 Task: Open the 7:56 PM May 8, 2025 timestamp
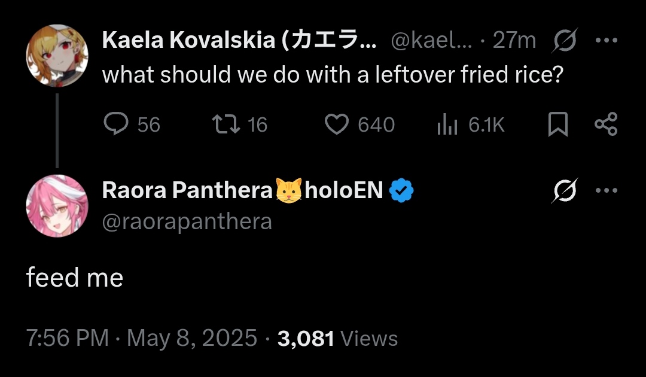[142, 339]
